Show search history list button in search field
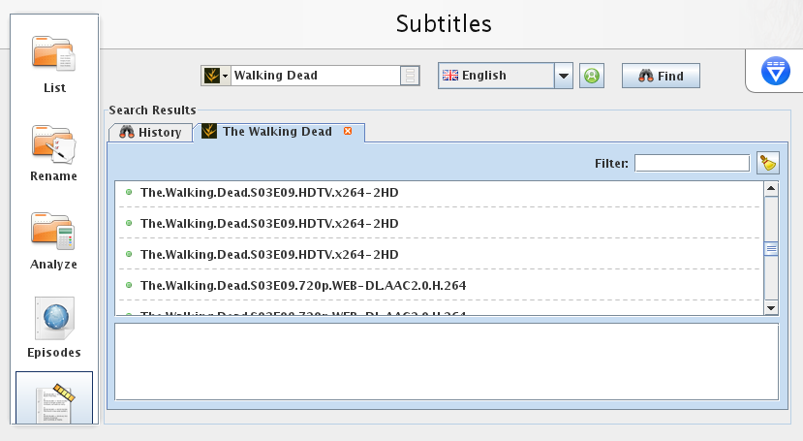The width and height of the screenshot is (803, 441). pos(410,76)
